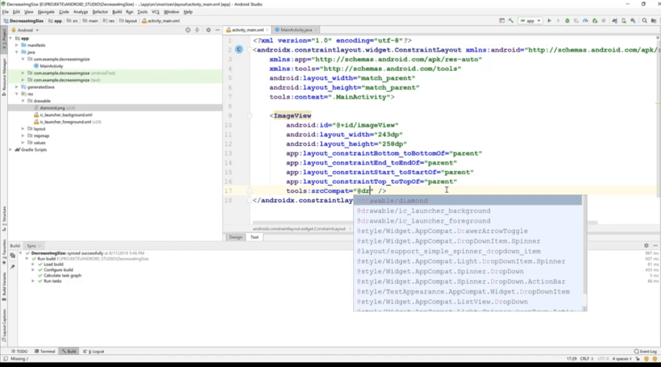Open the Tools menu
Viewport: 661px width, 367px height.
pyautogui.click(x=142, y=12)
